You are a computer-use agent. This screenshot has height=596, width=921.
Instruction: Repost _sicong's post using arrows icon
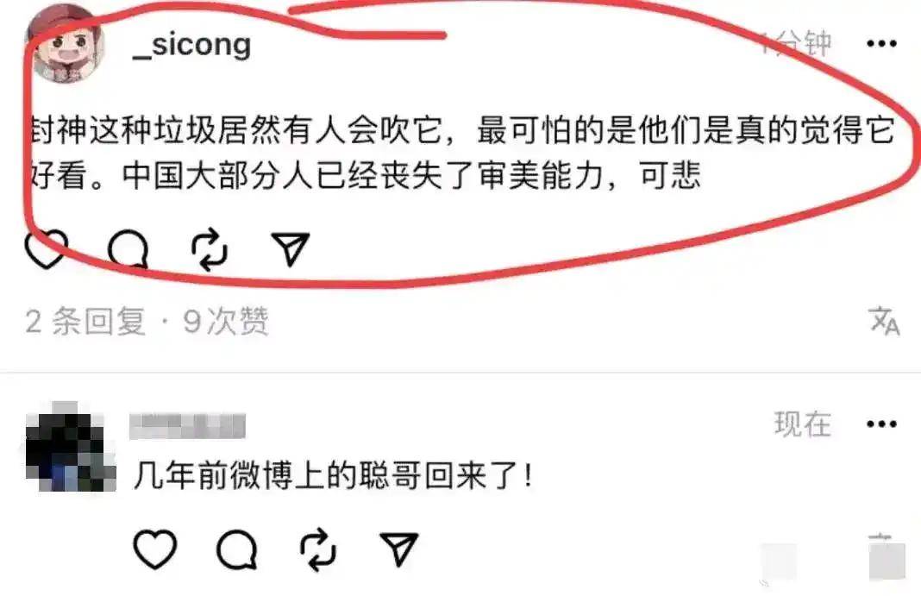210,249
